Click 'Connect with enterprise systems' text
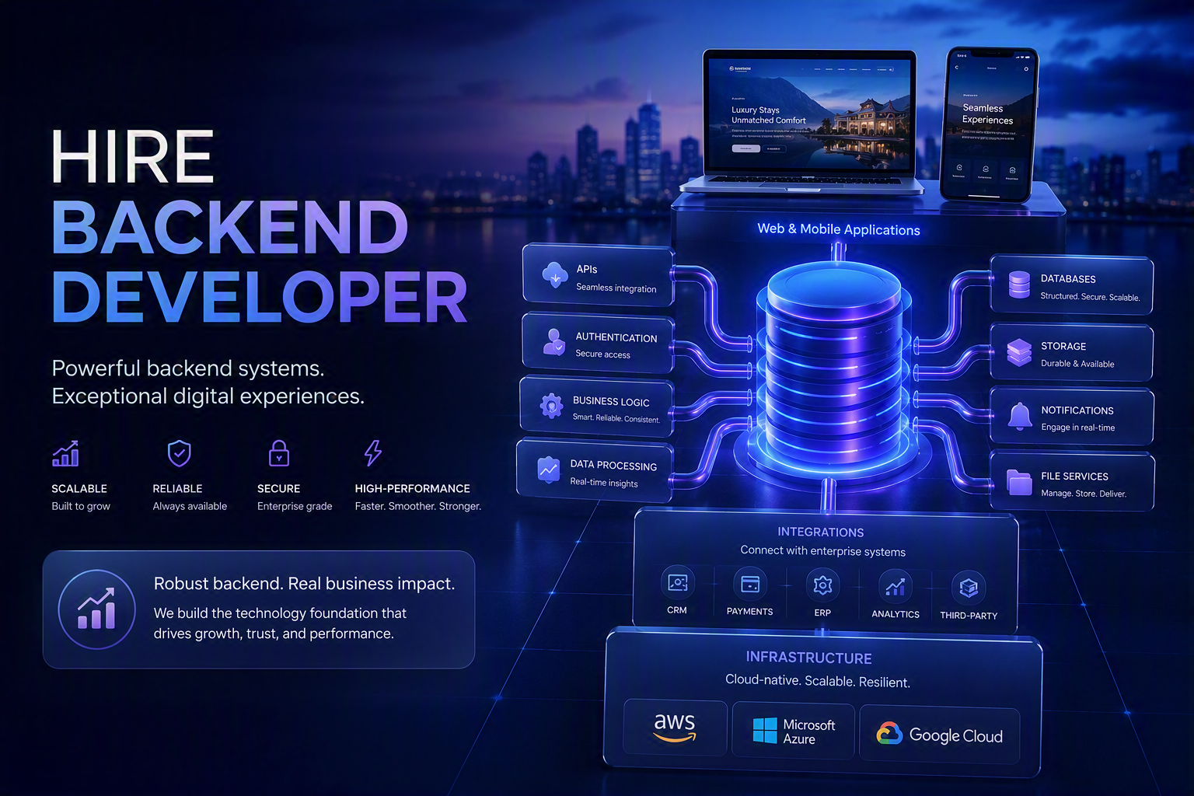The image size is (1194, 796). (x=823, y=551)
